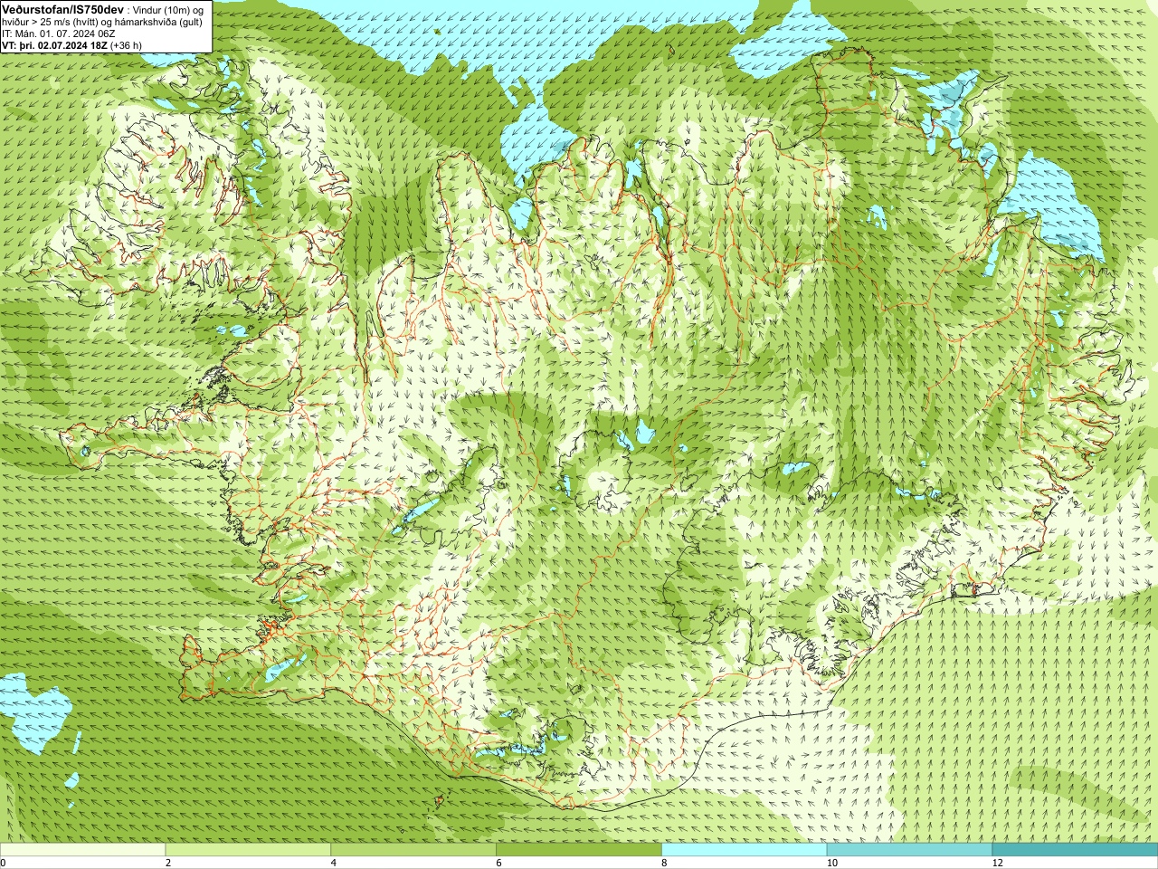Click the "2" scale tick label
The image size is (1158, 869).
[x=168, y=863]
